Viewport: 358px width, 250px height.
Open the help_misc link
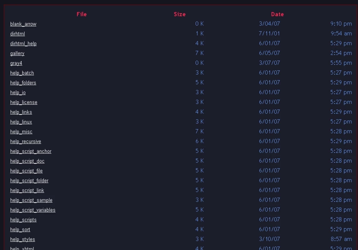point(21,132)
